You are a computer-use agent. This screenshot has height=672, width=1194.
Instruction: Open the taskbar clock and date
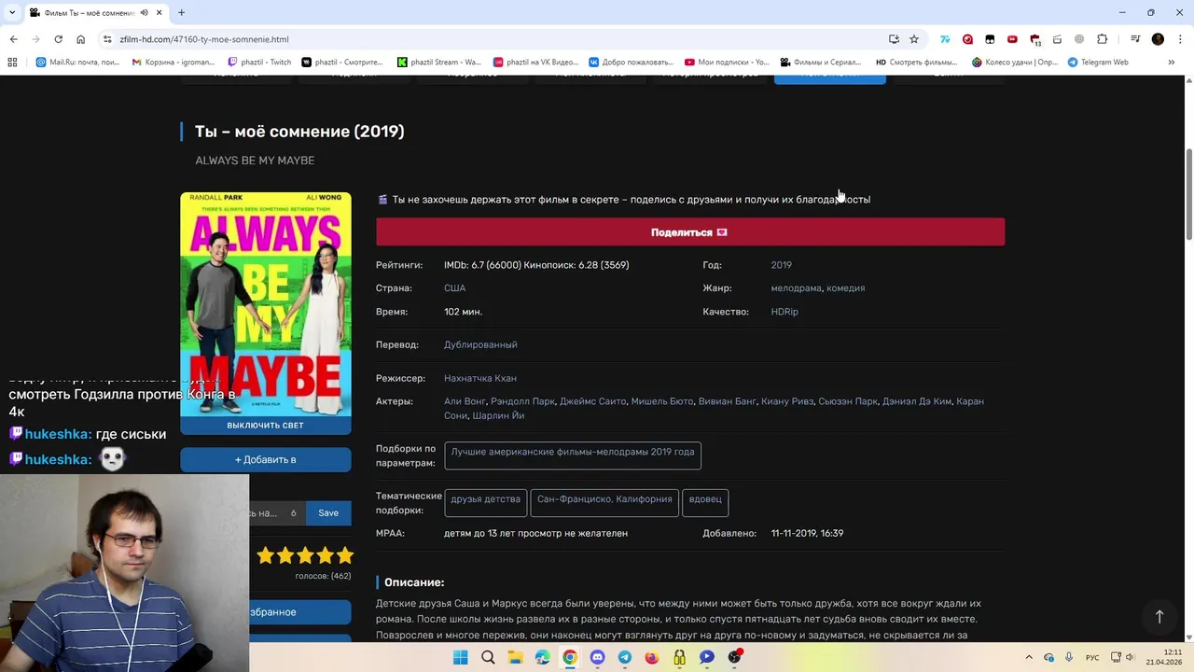point(1166,657)
